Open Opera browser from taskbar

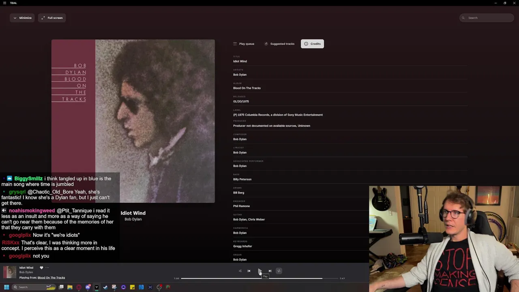click(x=79, y=287)
